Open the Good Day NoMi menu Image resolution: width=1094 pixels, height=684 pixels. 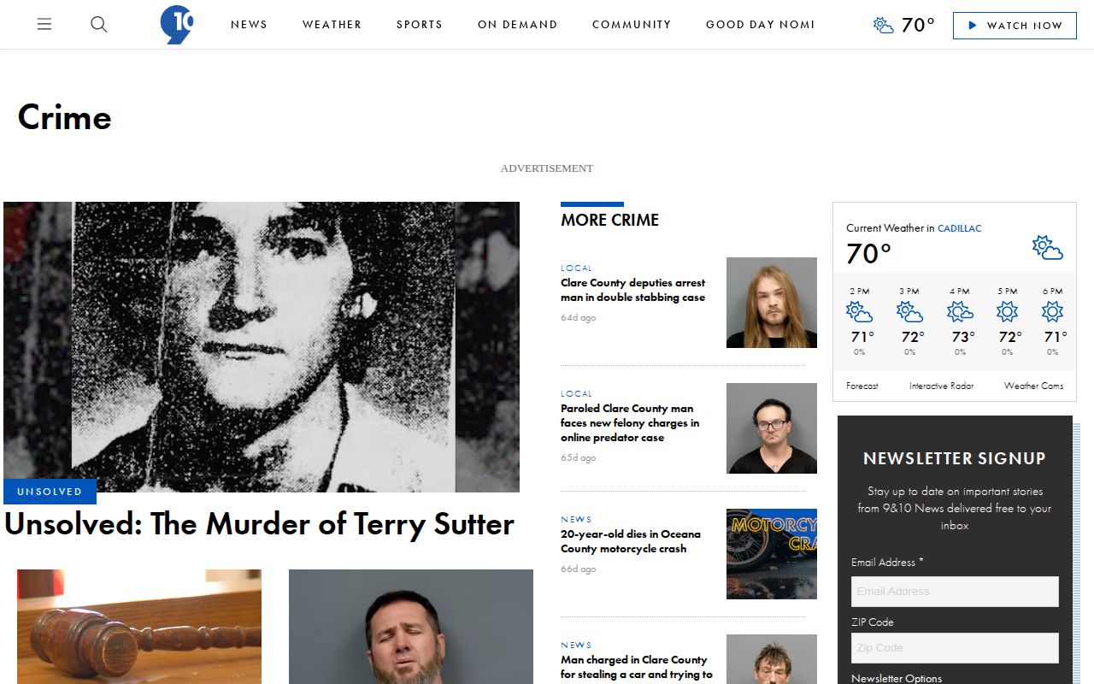coord(761,25)
